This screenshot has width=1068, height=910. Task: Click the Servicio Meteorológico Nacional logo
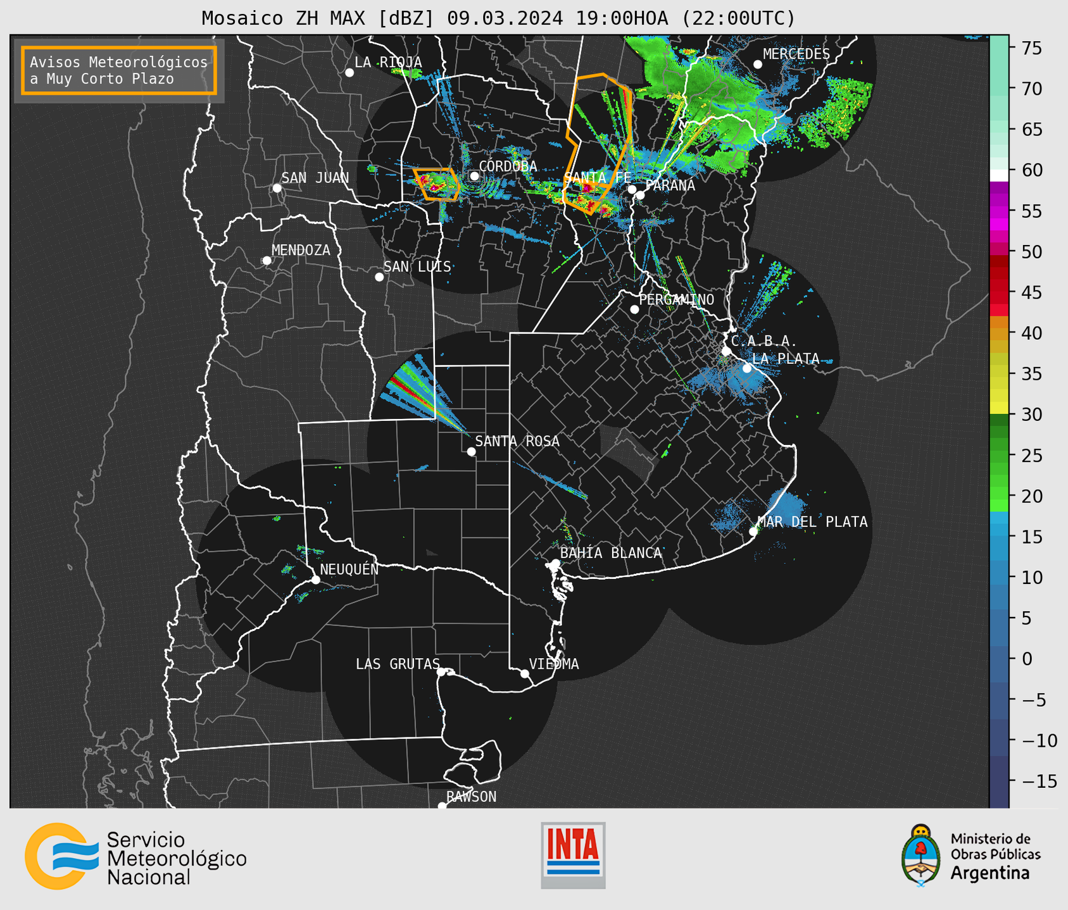pyautogui.click(x=136, y=857)
